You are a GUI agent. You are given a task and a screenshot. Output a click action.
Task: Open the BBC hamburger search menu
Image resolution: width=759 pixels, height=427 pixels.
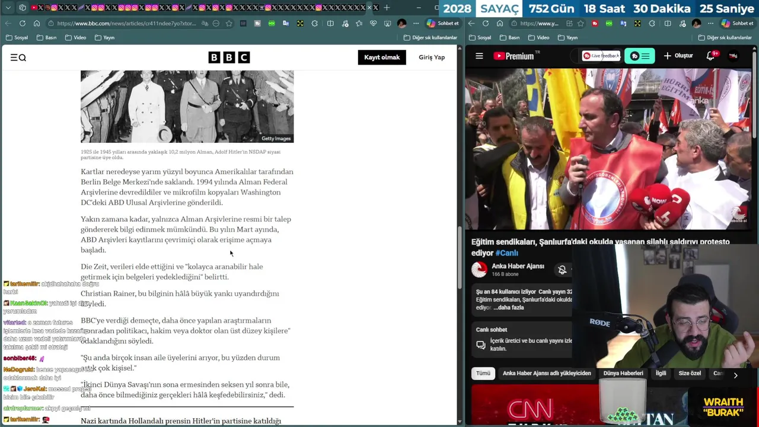point(18,58)
